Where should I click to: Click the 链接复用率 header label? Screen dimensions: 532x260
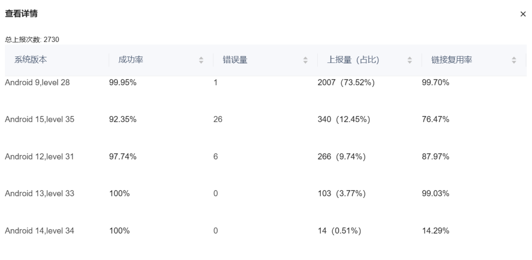(451, 60)
